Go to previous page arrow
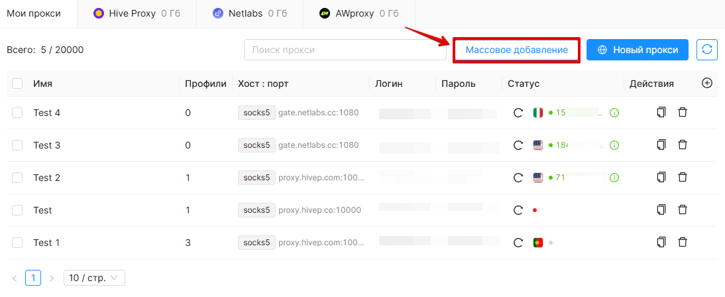Screen dimensions: 725x297 coord(15,278)
